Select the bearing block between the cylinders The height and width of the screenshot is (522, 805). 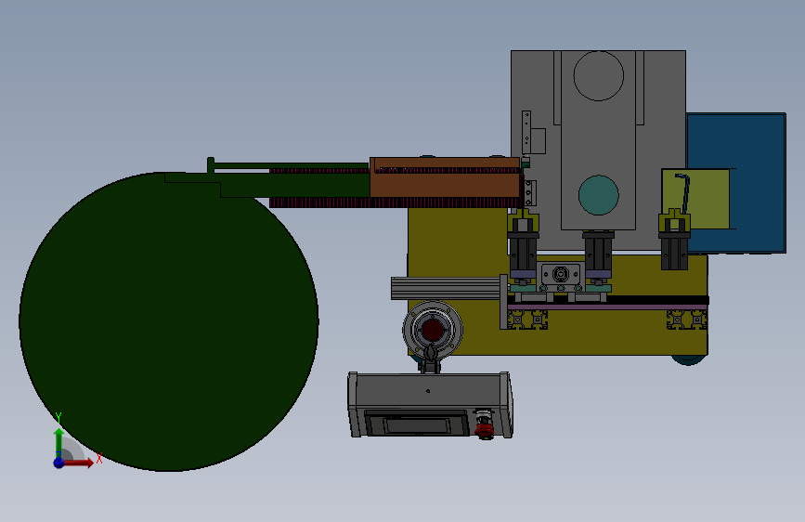(561, 274)
